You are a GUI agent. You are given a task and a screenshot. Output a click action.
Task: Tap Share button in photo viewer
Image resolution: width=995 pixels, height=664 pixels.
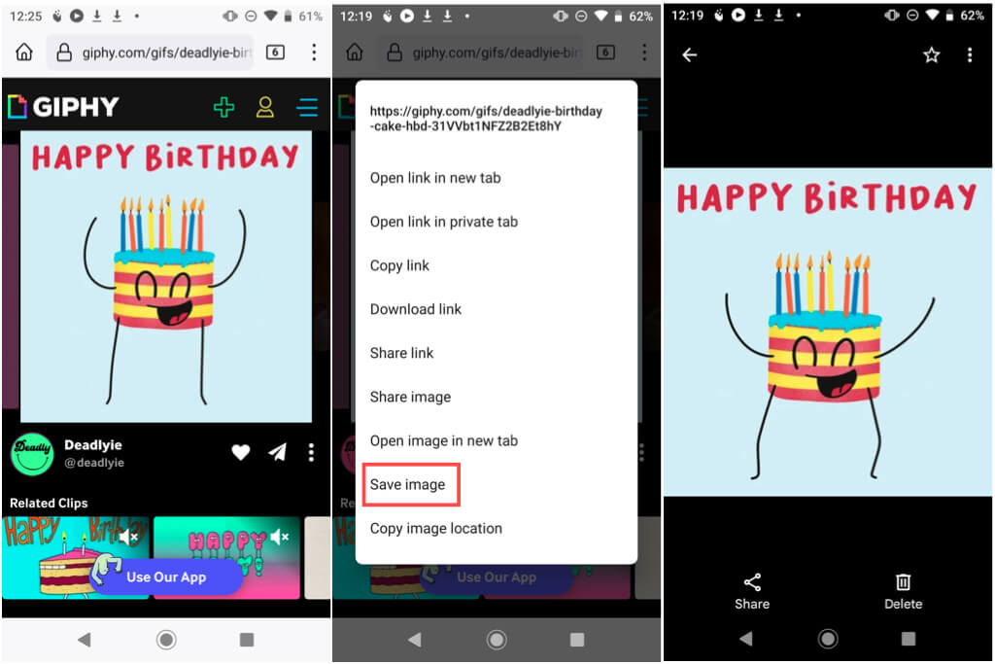click(752, 592)
